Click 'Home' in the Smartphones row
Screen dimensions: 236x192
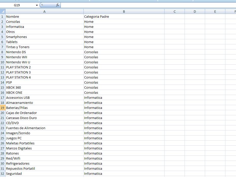124,37
